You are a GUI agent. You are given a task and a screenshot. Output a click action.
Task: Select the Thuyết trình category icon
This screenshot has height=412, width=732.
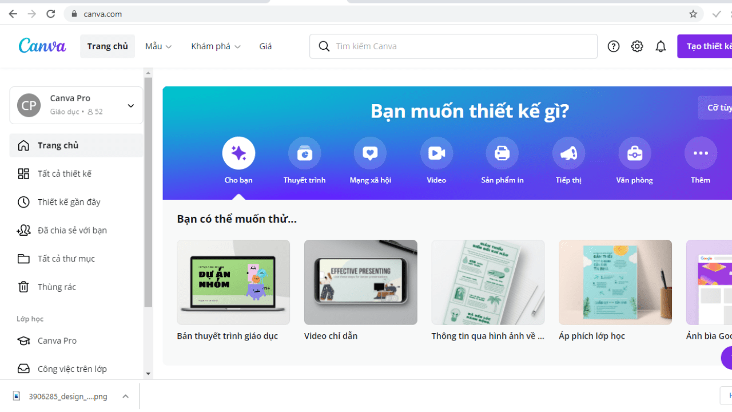coord(304,153)
